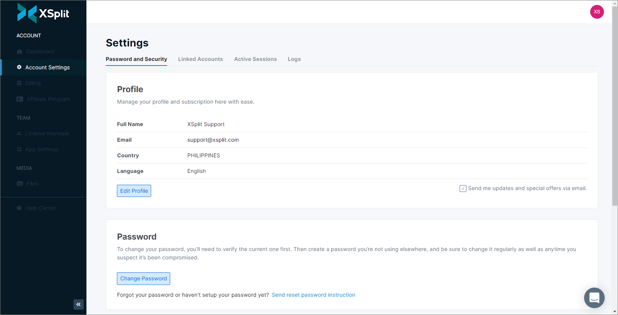Open Help Center link
Viewport: 618px width, 315px height.
(41, 208)
